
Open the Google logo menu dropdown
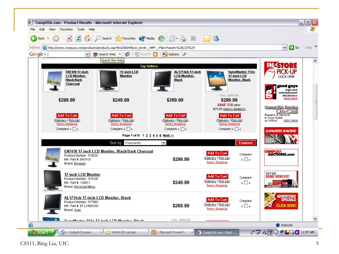(x=45, y=54)
